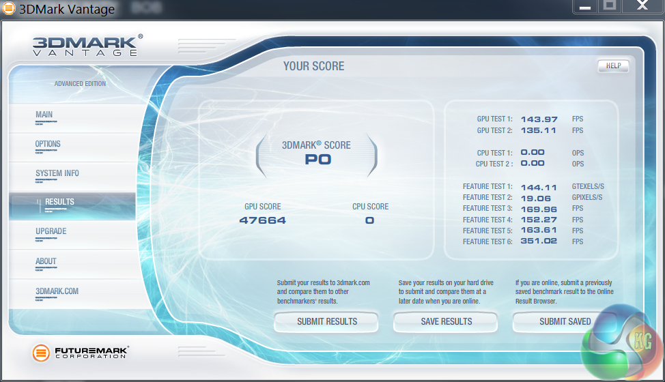
Task: Click the GPIXELS/S unit label
Action: pos(587,197)
